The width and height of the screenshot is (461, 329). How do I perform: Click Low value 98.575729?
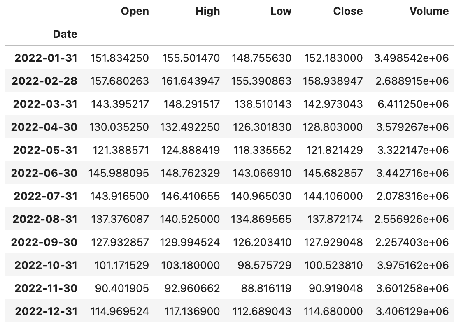[x=265, y=265]
